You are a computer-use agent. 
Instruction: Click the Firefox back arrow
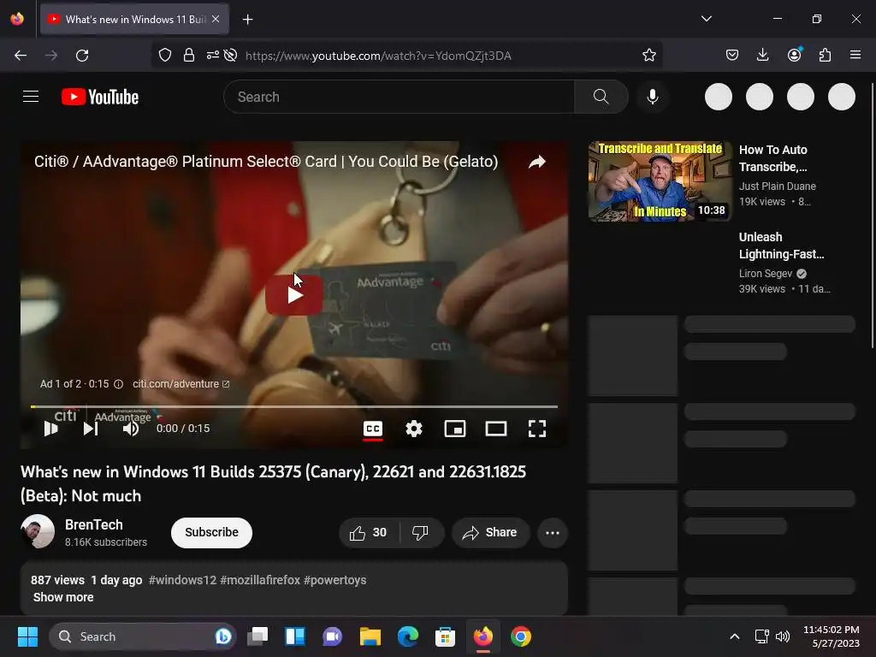pos(21,56)
